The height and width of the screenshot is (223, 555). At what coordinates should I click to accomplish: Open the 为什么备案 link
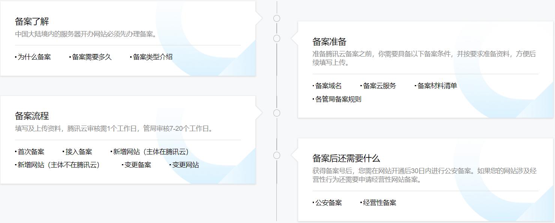pos(34,57)
